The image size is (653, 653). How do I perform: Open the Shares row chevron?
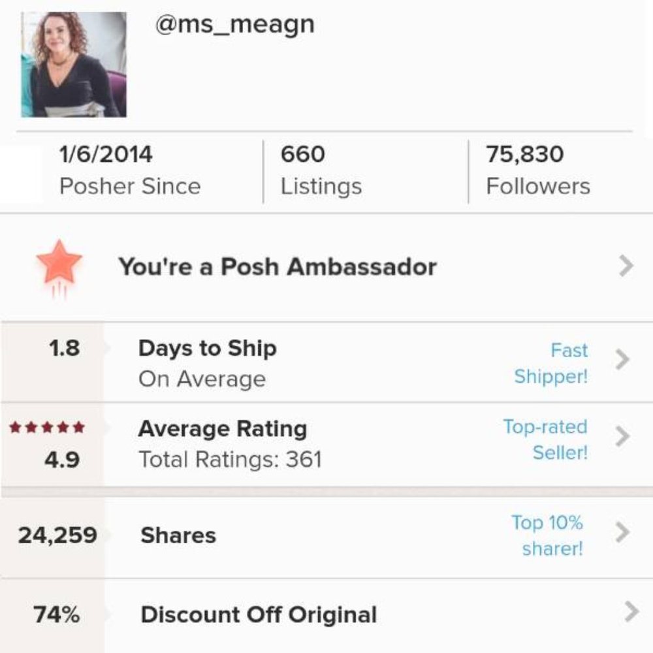coord(622,532)
